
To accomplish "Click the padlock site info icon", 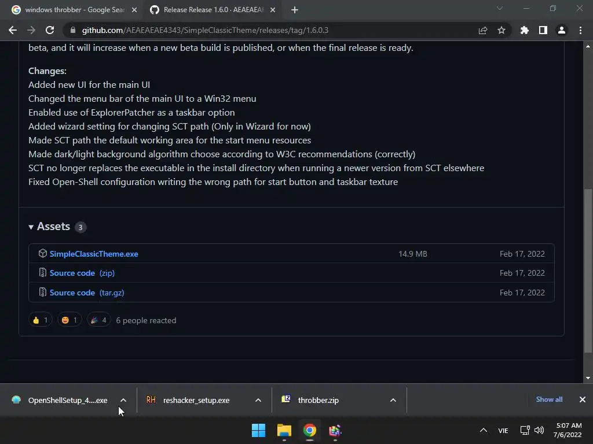I will (x=72, y=30).
